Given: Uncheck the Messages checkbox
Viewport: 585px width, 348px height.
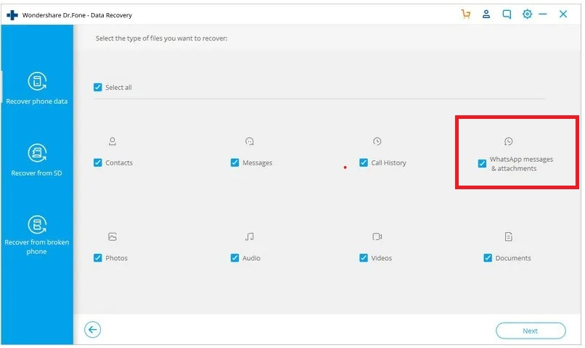Looking at the screenshot, I should point(234,162).
